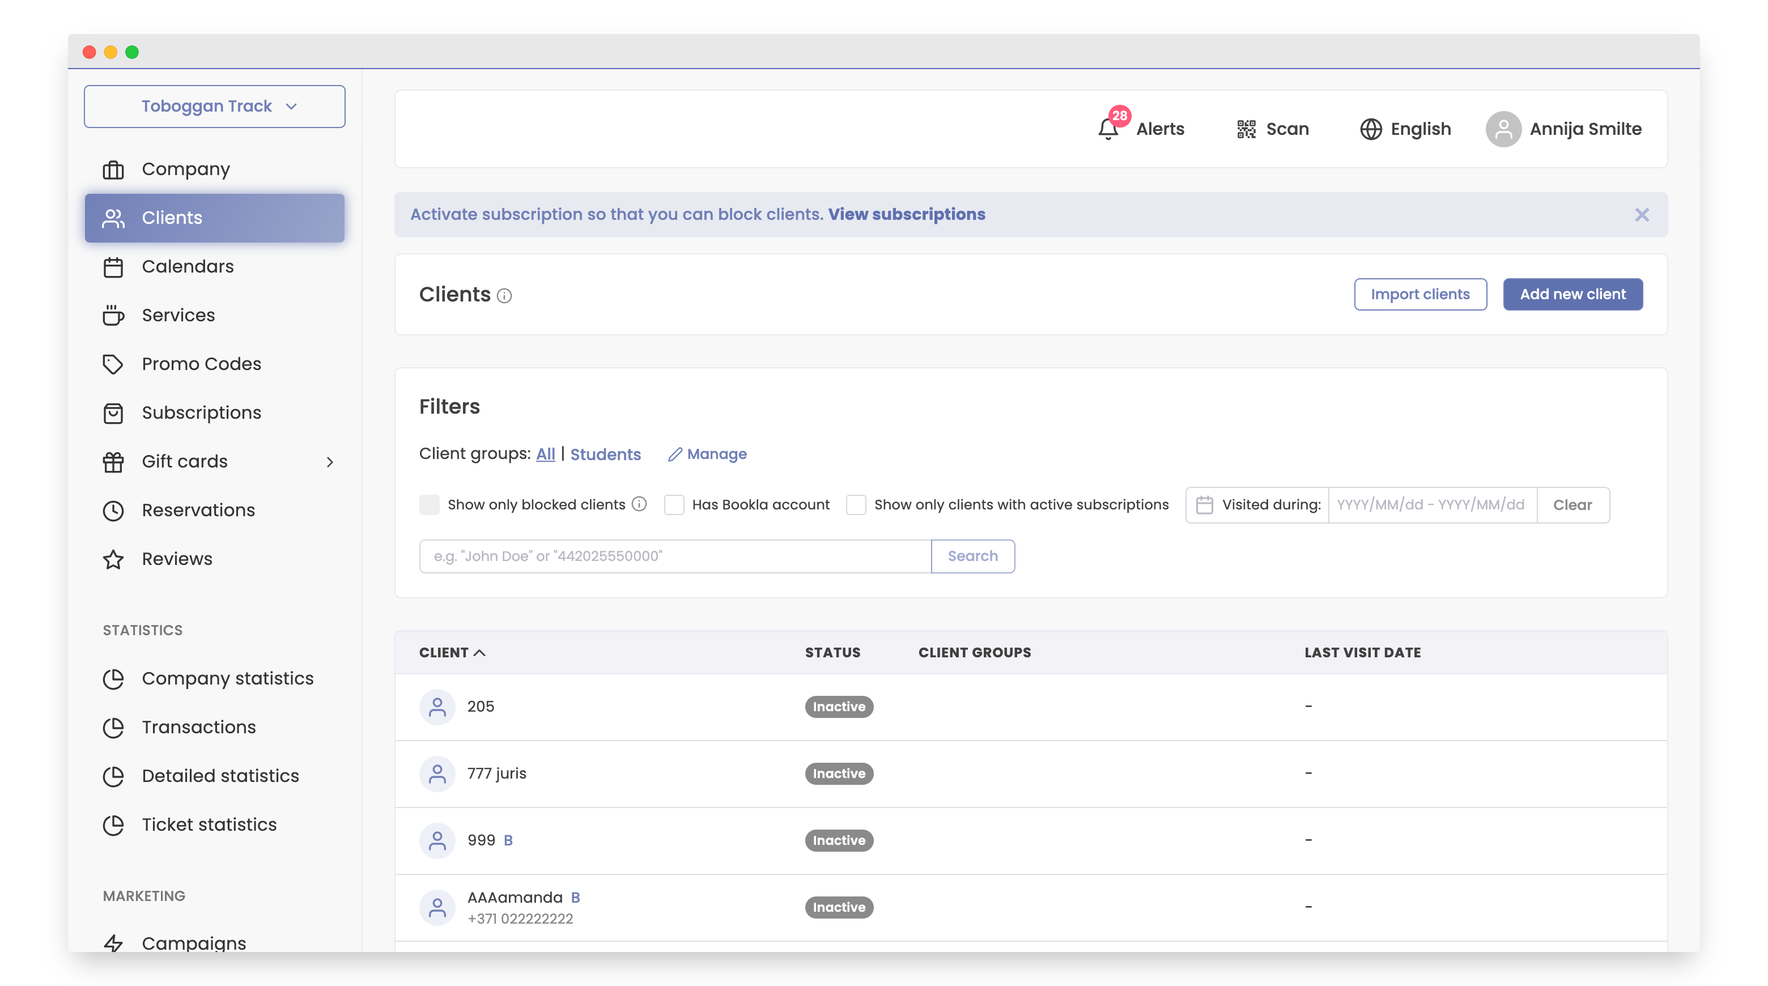Image resolution: width=1768 pixels, height=986 pixels.
Task: Open the Toboggan Track company dropdown
Action: pyautogui.click(x=214, y=107)
